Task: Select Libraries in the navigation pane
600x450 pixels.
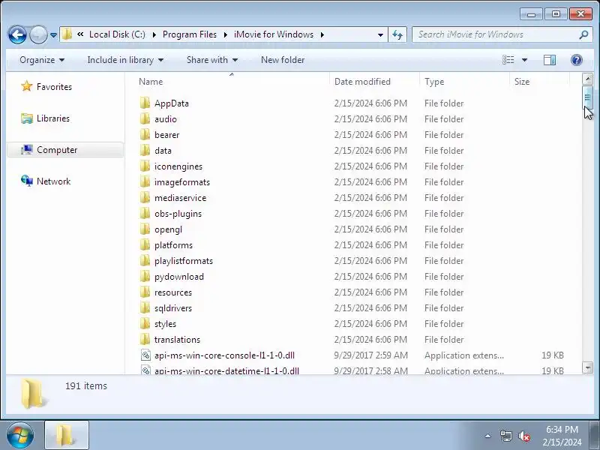Action: click(53, 118)
